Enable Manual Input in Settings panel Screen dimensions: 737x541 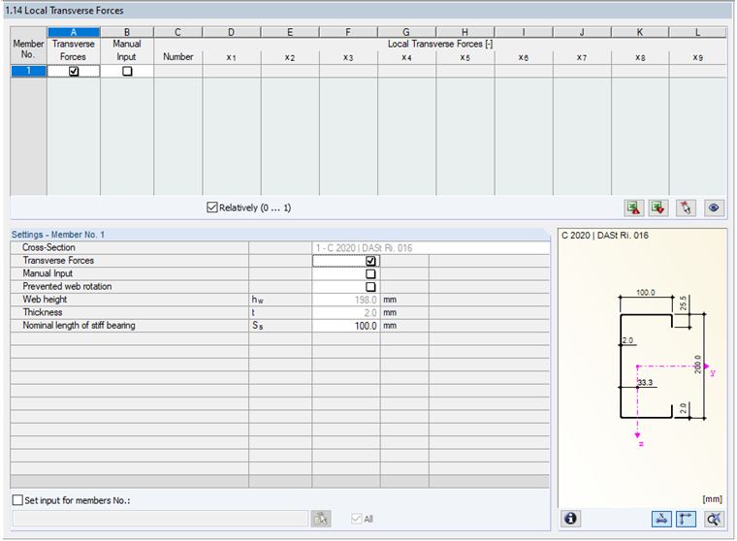tap(370, 273)
